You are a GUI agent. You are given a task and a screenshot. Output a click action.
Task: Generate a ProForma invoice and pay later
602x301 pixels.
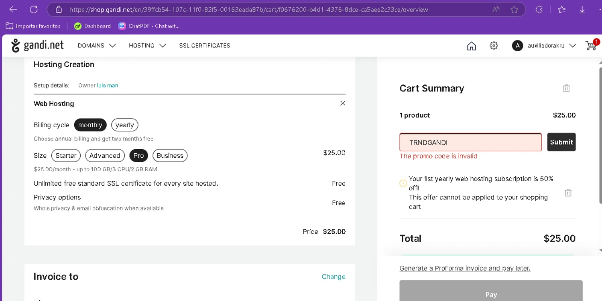pos(465,268)
